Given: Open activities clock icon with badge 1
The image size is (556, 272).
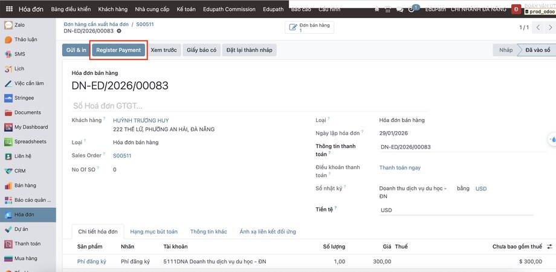Looking at the screenshot, I should point(412,9).
